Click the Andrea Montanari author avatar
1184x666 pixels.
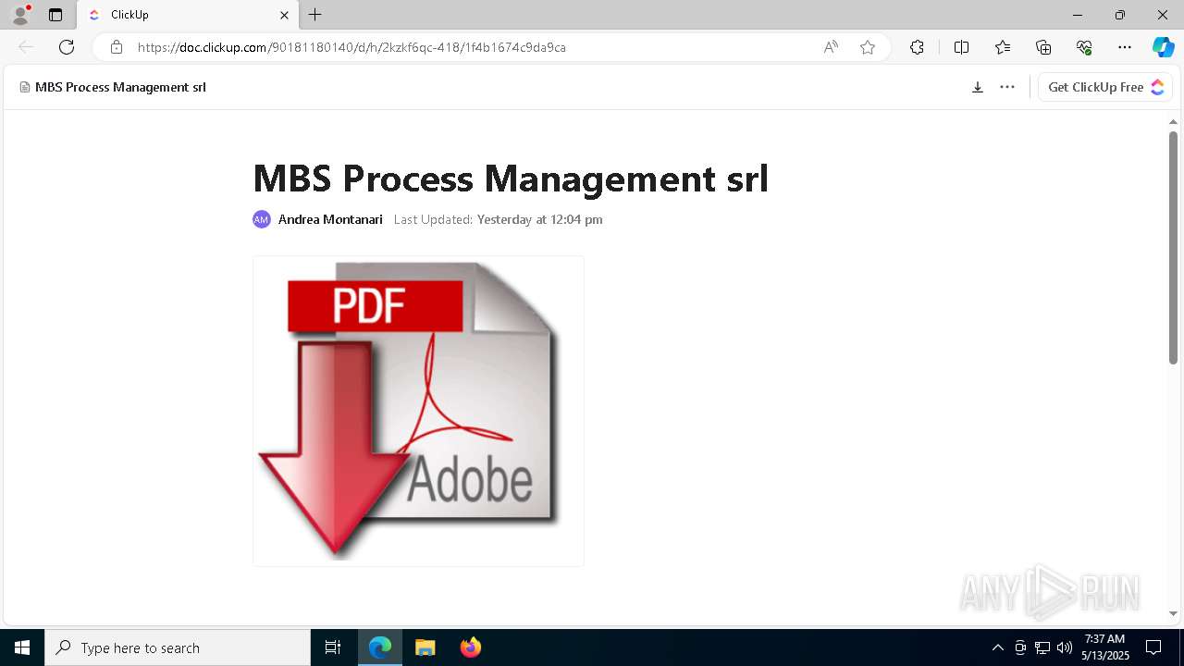coord(262,219)
